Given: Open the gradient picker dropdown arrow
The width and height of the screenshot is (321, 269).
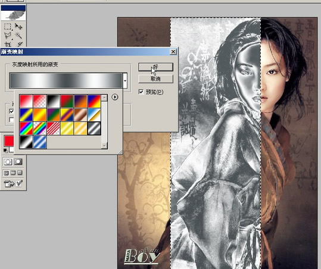Looking at the screenshot, I should pos(125,80).
